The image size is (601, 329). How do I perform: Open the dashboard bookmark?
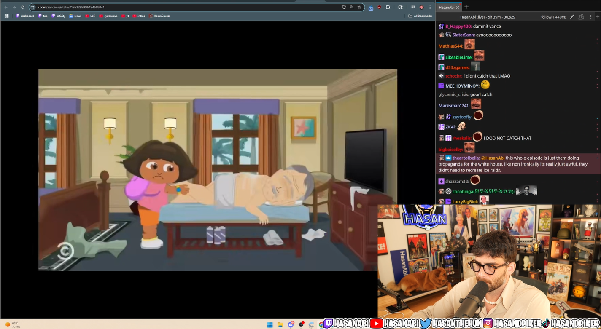pos(25,16)
